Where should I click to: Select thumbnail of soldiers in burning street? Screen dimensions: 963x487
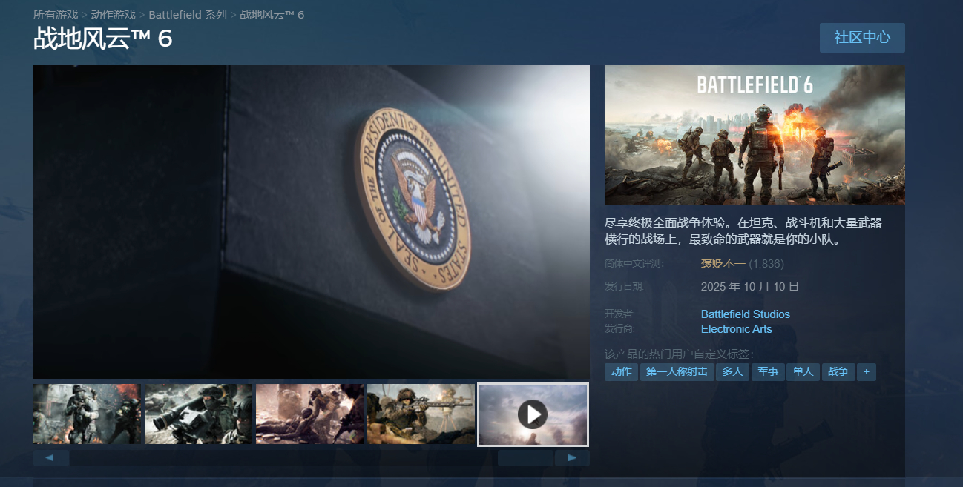[x=87, y=414]
